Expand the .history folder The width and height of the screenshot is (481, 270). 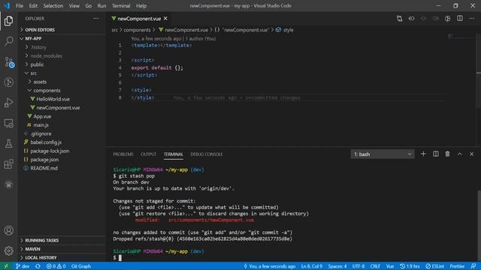(x=62, y=47)
